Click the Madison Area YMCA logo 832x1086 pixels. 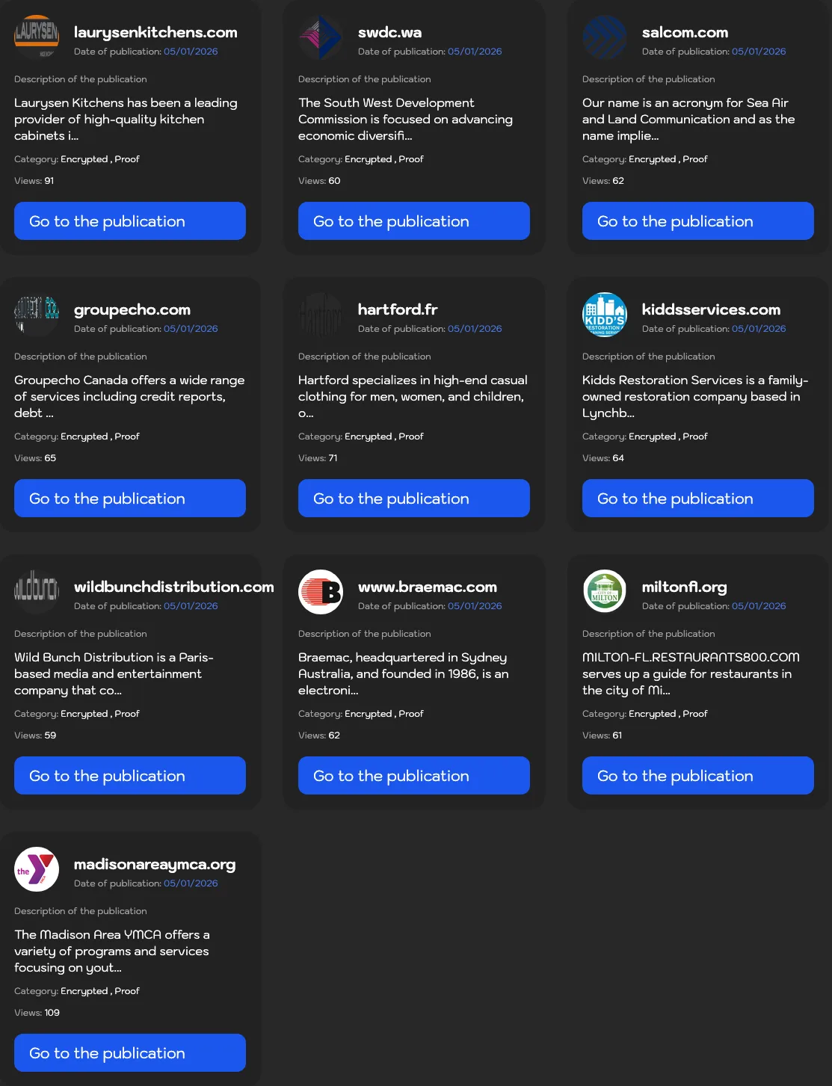(36, 869)
